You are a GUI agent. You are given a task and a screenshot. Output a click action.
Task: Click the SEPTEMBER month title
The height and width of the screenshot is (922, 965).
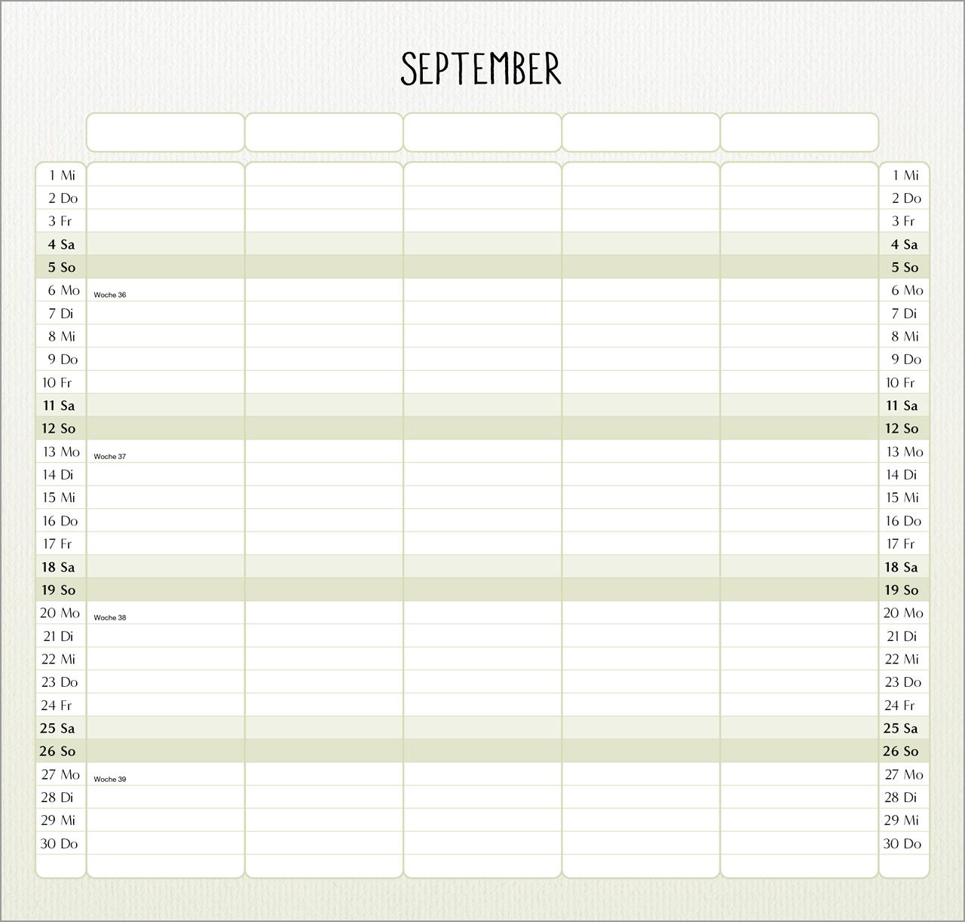pyautogui.click(x=481, y=69)
